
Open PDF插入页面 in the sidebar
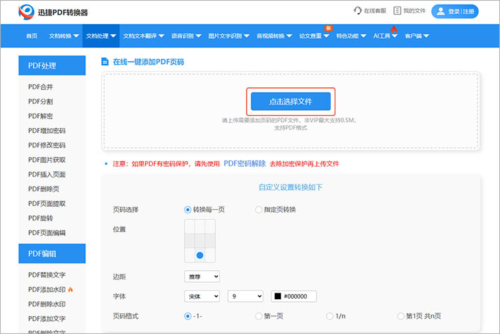47,175
